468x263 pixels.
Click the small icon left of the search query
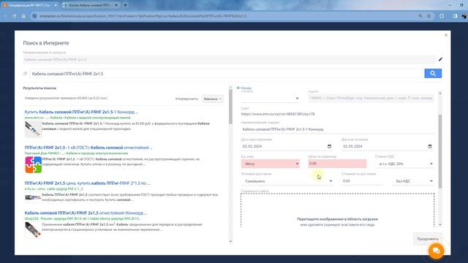pyautogui.click(x=25, y=74)
